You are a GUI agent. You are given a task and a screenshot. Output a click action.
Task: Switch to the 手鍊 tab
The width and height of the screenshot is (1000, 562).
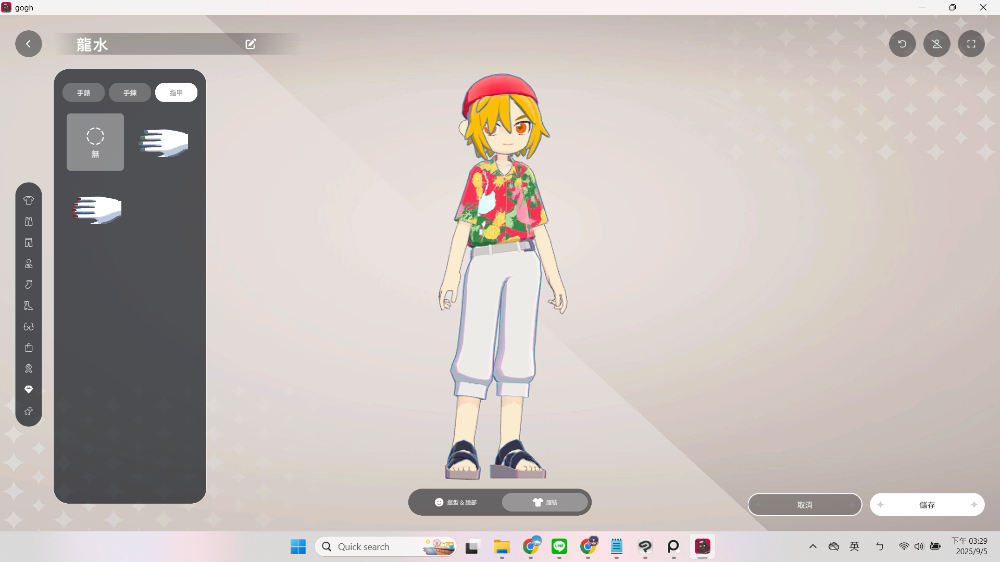pyautogui.click(x=130, y=93)
